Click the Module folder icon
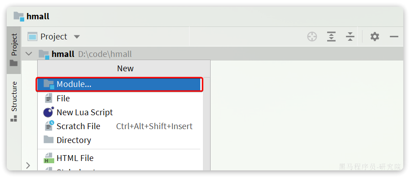 [x=49, y=84]
